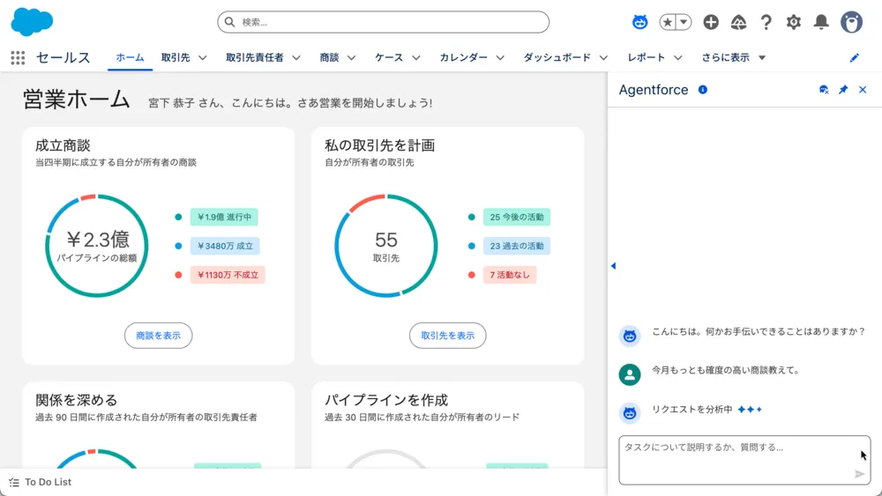Screen dimensions: 882x496
Task: Expand the 商談 tab dropdown chevron
Action: [x=351, y=57]
